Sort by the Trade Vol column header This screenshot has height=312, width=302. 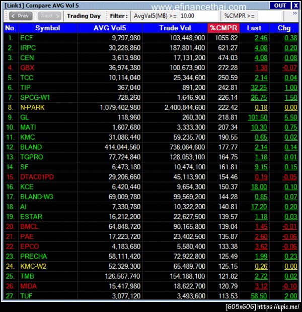coord(175,28)
